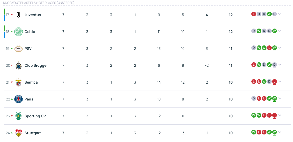Expand the PSV row details chevron
The height and width of the screenshot is (142, 293).
280,48
